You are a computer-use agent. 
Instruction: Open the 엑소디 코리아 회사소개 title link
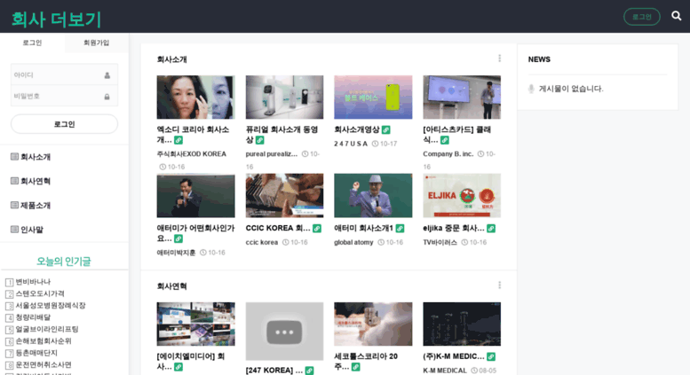pos(193,135)
